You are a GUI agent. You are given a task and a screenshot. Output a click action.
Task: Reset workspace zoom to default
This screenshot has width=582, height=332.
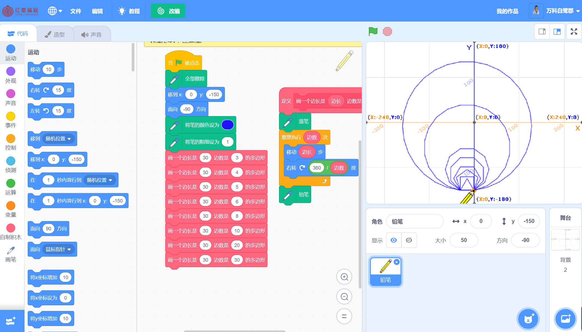344,316
